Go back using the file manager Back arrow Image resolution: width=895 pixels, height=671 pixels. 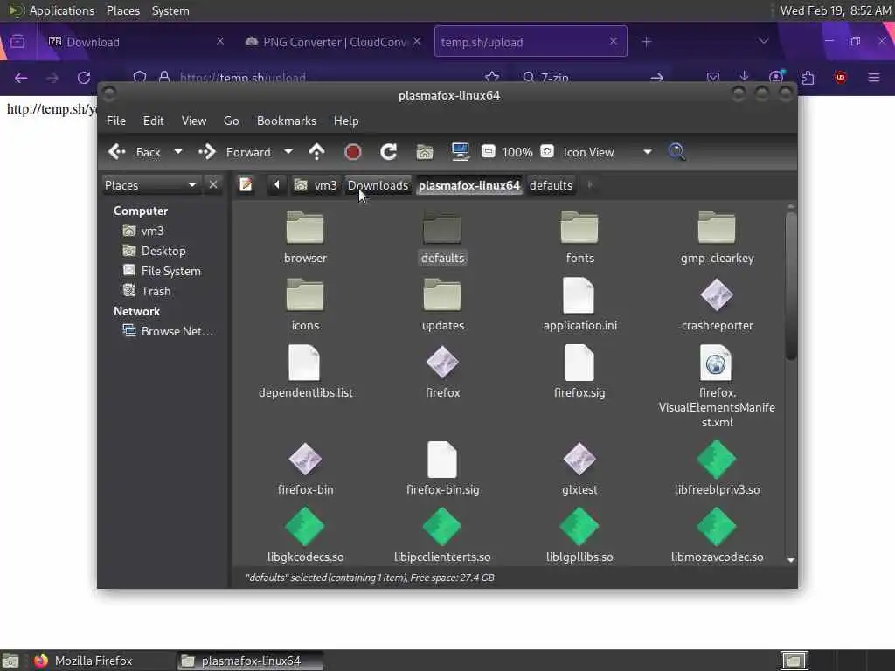coord(117,152)
